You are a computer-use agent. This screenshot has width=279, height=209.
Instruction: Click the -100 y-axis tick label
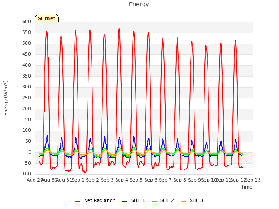(x=26, y=174)
